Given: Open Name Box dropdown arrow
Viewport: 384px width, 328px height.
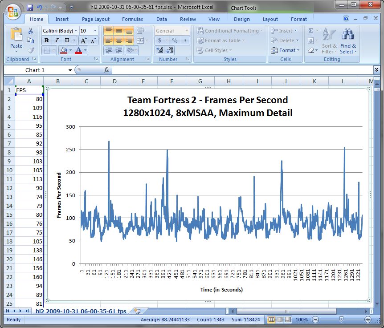Looking at the screenshot, I should pyautogui.click(x=70, y=70).
